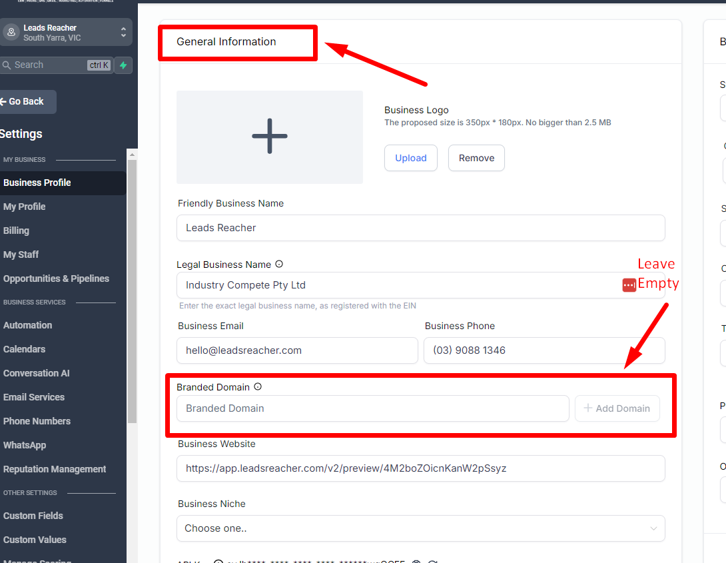Viewport: 726px width, 563px height.
Task: Go to Email Services
Action: [34, 397]
